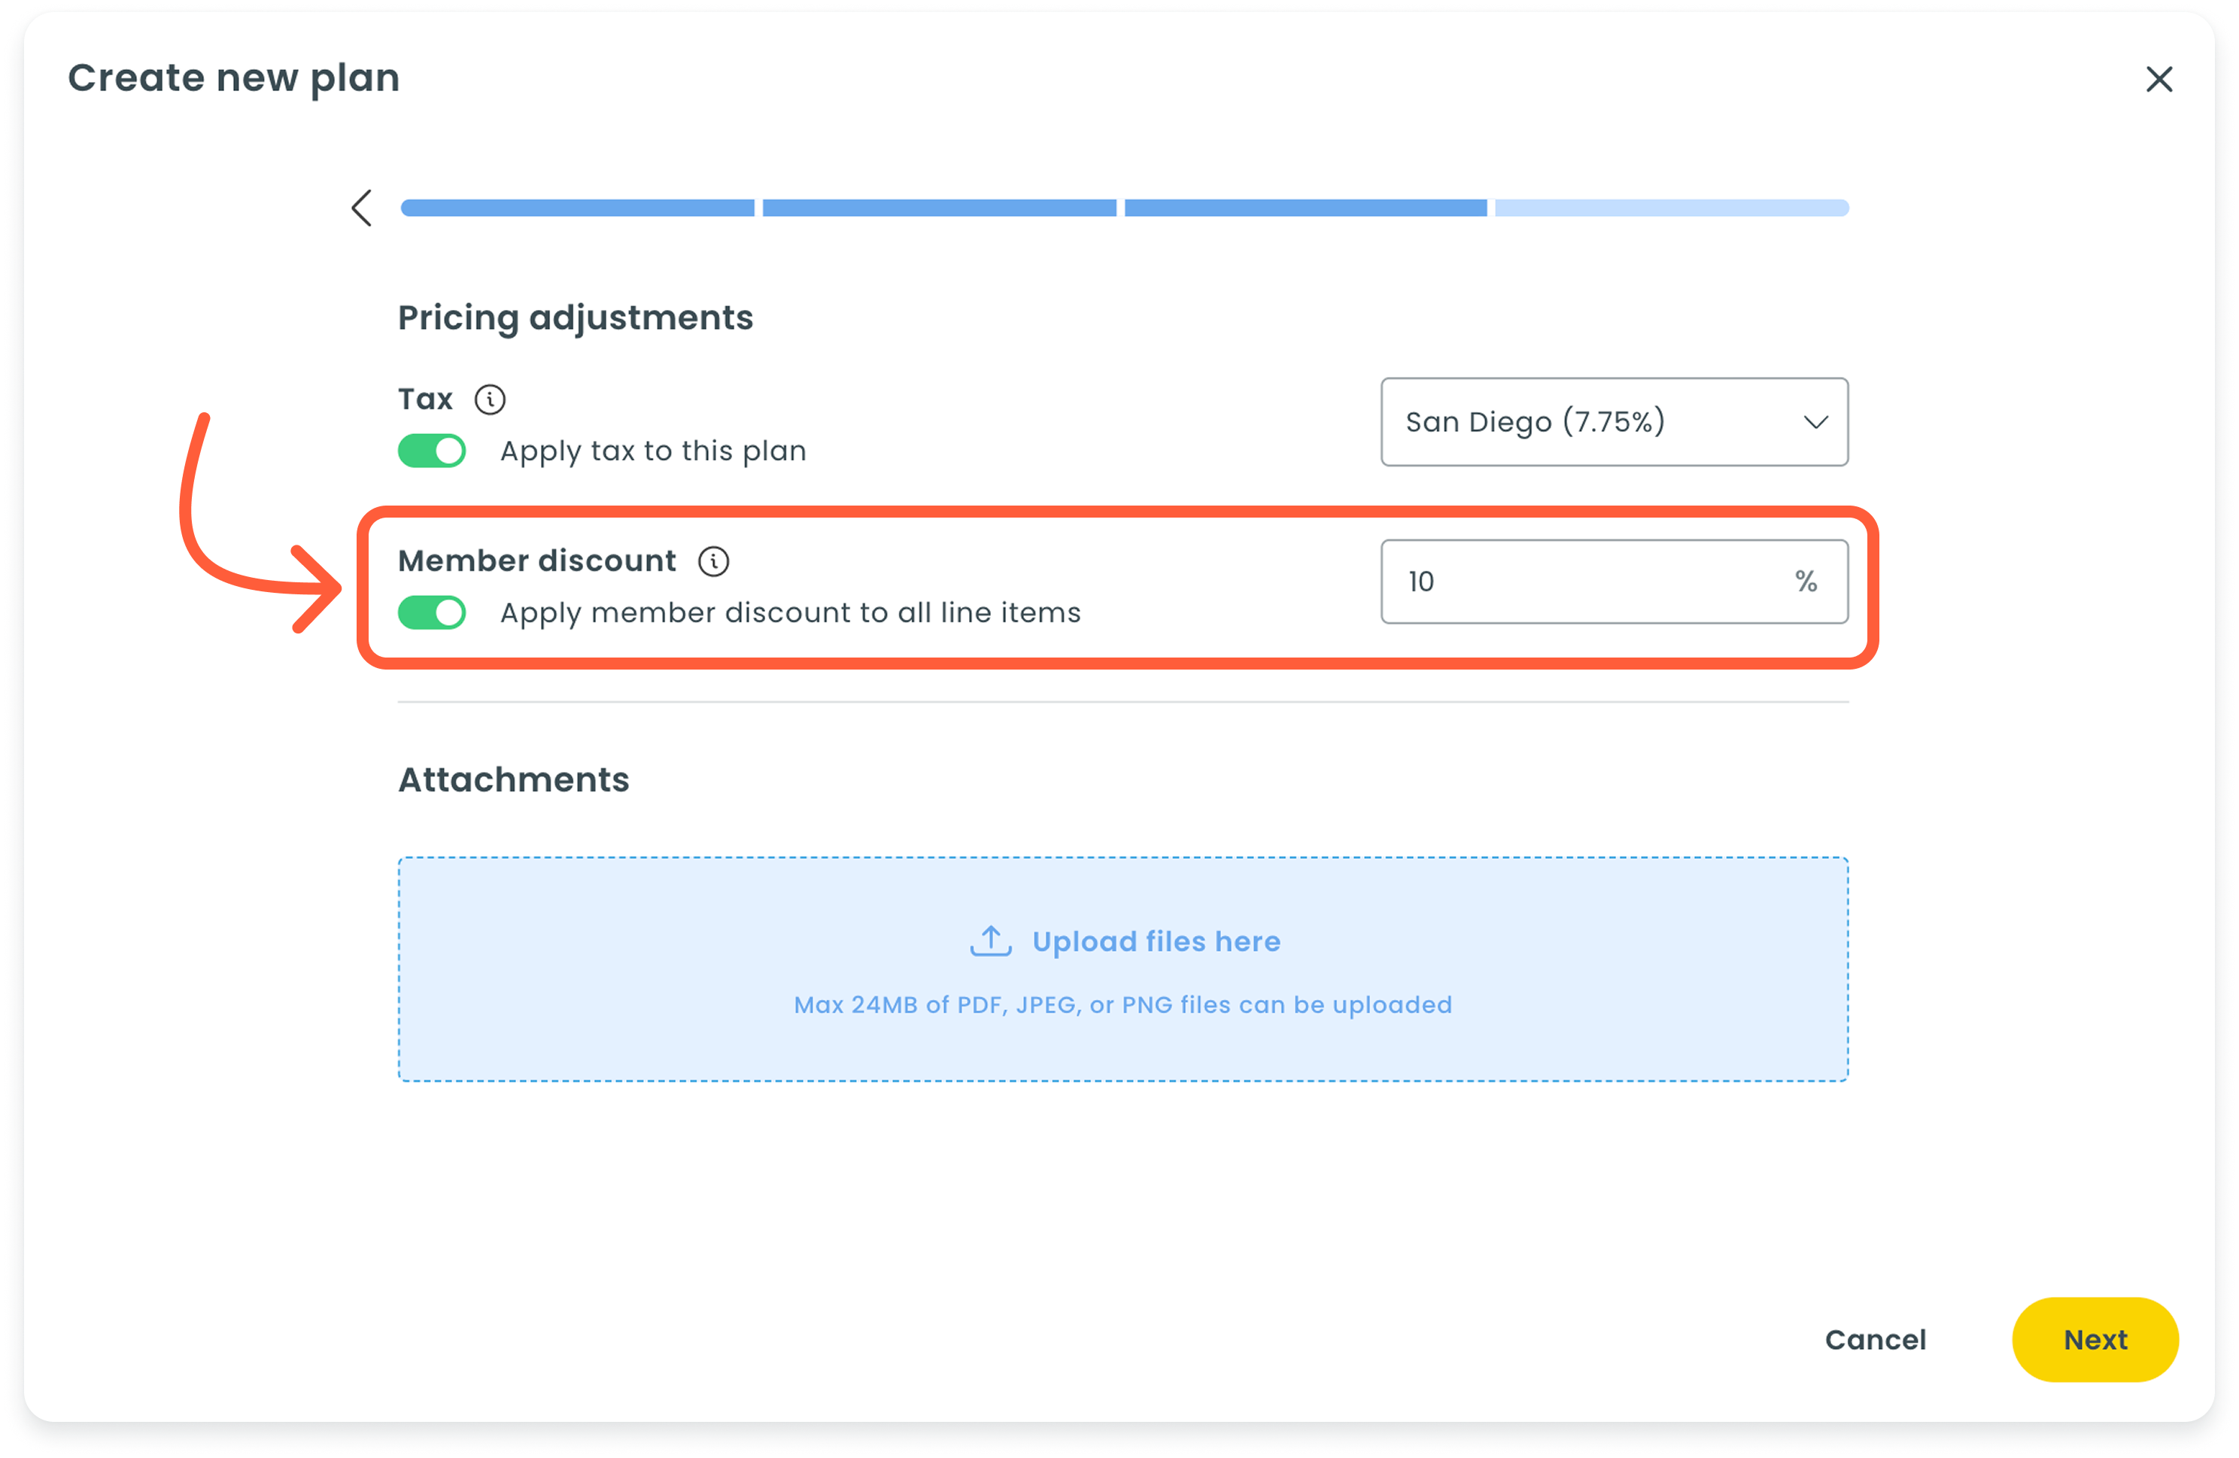The width and height of the screenshot is (2239, 1458).
Task: Click the attachments file drop zone
Action: tap(1123, 970)
